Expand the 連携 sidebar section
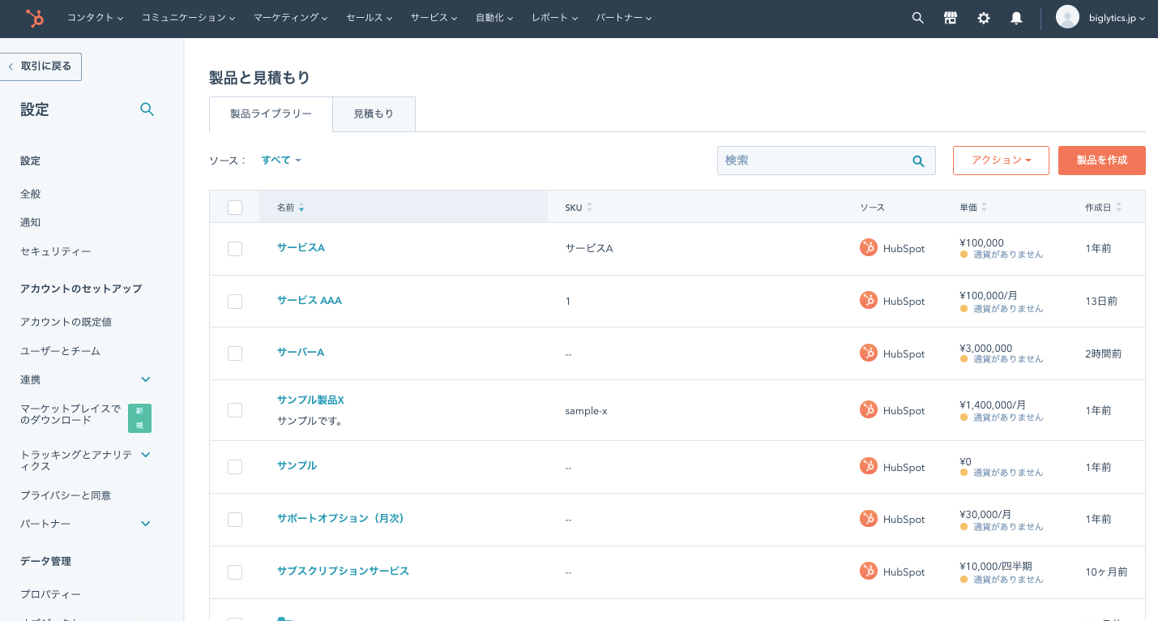Viewport: 1158px width, 621px height. (x=146, y=379)
